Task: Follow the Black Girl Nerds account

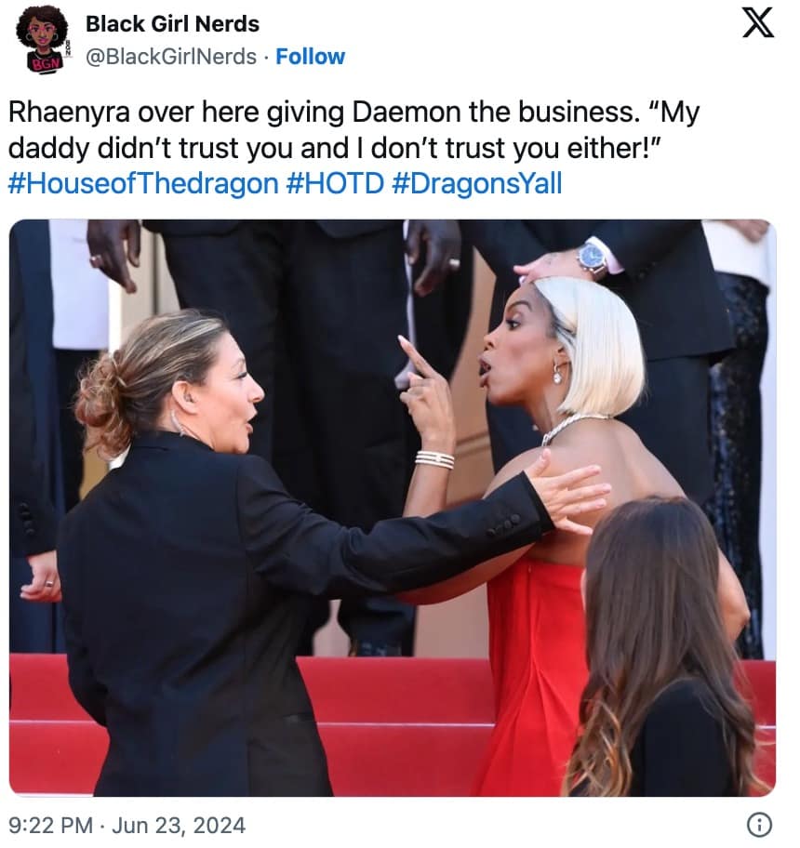Action: point(310,56)
